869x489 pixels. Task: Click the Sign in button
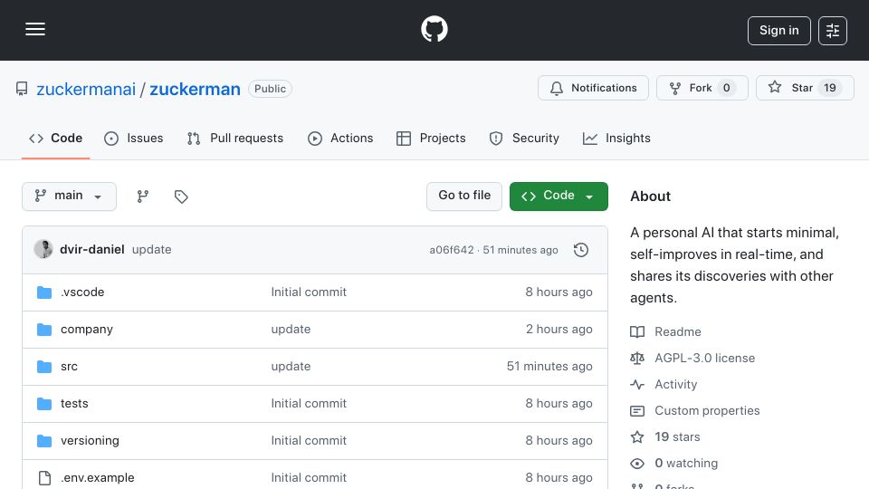pyautogui.click(x=778, y=31)
